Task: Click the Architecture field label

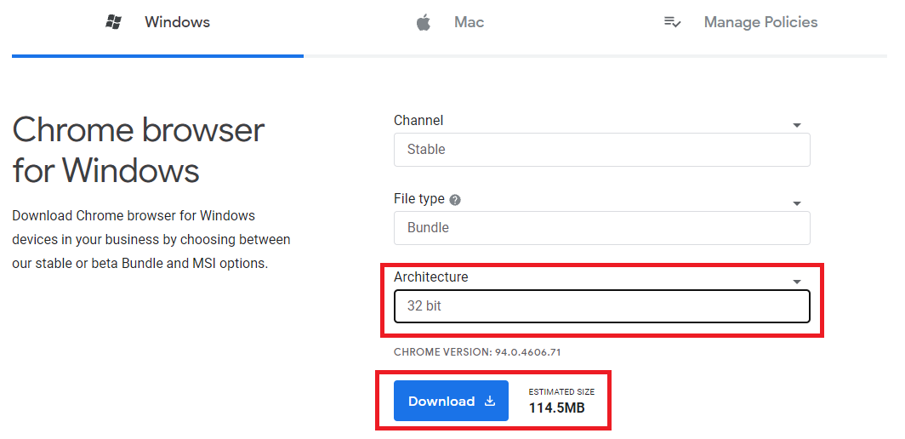Action: click(x=431, y=277)
